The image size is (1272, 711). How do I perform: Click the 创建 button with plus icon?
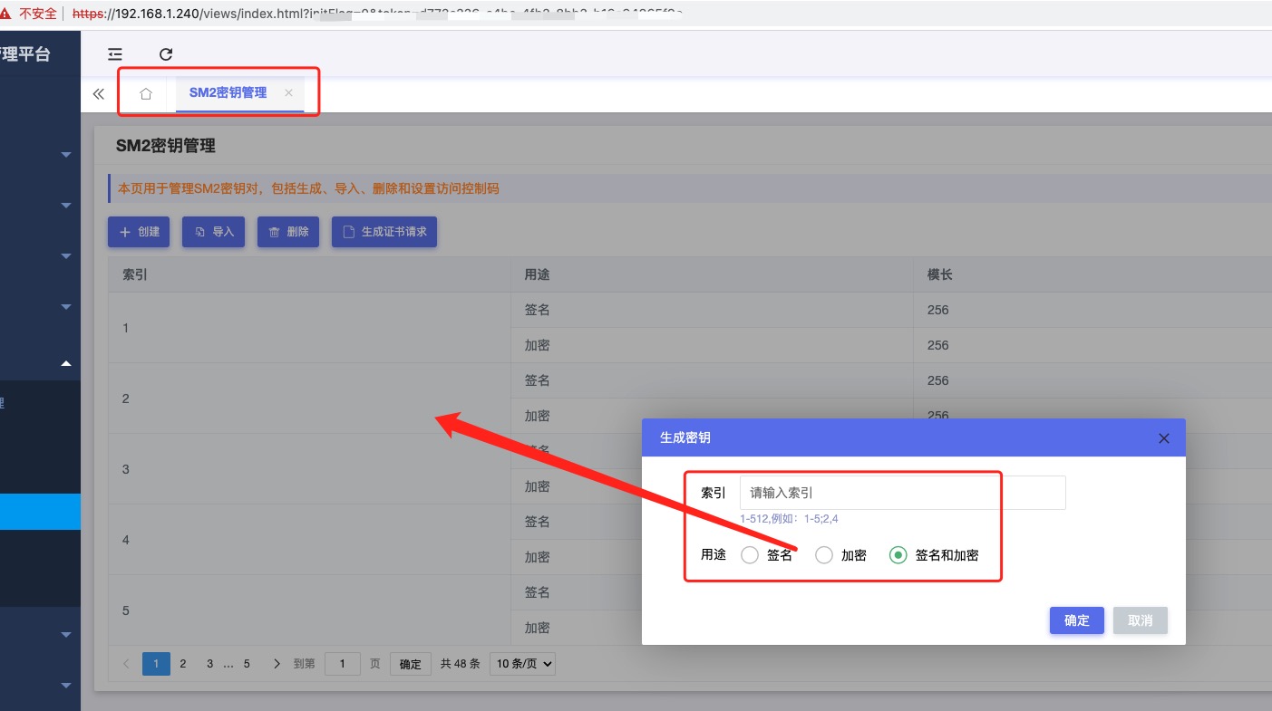pyautogui.click(x=139, y=232)
